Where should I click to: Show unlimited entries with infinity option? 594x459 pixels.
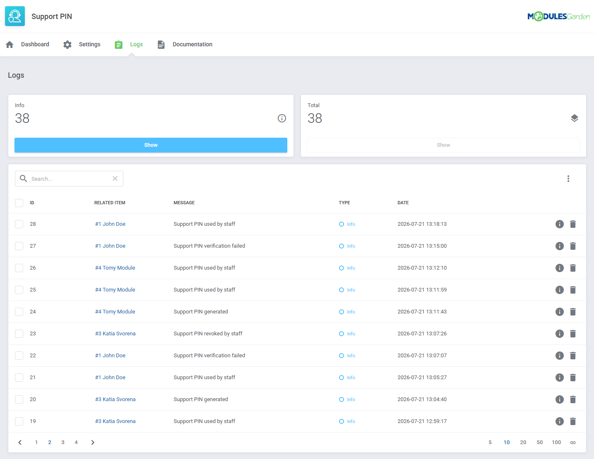(x=573, y=442)
